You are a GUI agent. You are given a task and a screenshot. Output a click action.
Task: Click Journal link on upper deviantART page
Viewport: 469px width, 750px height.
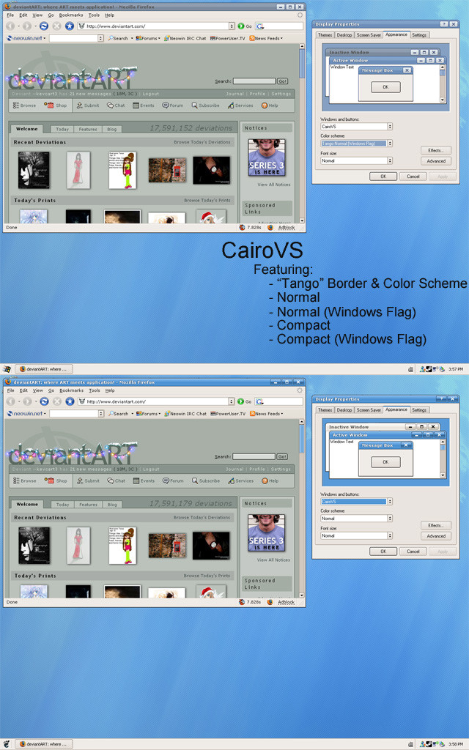(235, 94)
